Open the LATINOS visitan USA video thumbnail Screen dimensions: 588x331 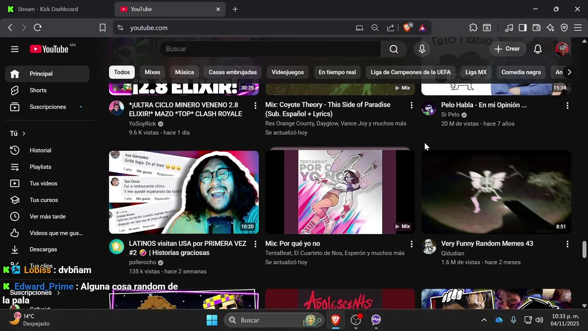point(184,192)
